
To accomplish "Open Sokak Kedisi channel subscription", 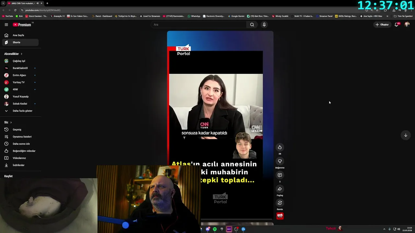I will pyautogui.click(x=20, y=104).
